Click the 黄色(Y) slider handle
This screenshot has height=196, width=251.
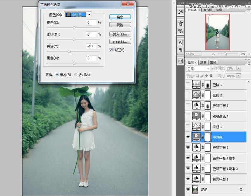pos(69,51)
